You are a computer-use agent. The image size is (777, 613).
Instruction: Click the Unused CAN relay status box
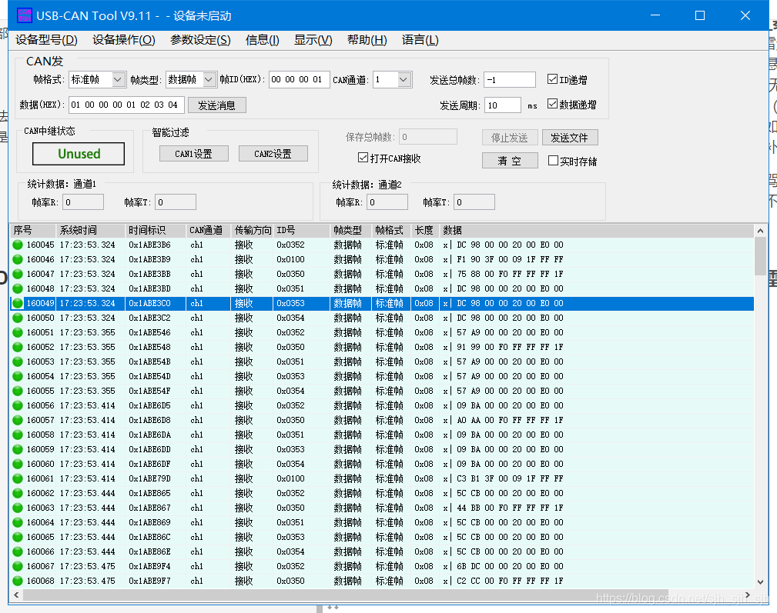point(79,154)
